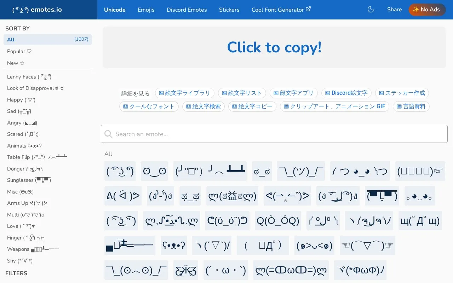
Task: Open the Emojis tab
Action: 146,10
